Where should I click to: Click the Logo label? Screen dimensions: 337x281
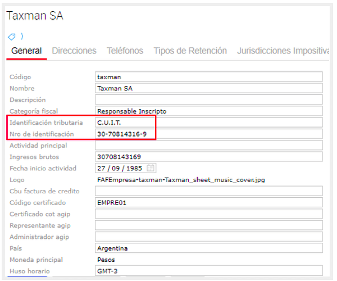17,180
